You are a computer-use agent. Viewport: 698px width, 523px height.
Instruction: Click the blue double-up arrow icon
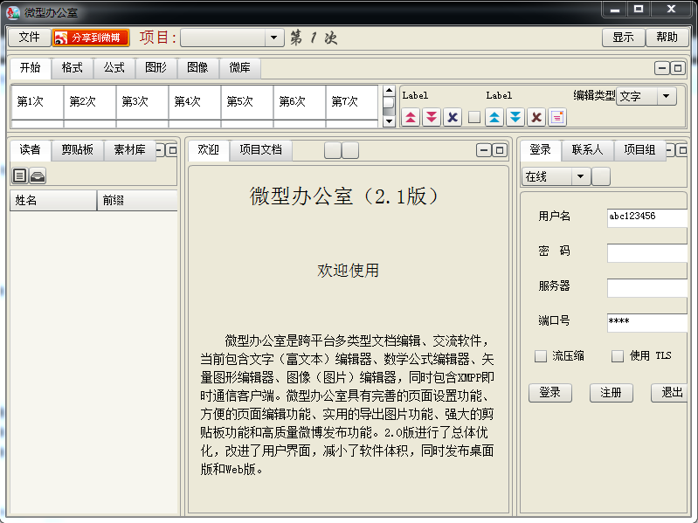click(494, 117)
